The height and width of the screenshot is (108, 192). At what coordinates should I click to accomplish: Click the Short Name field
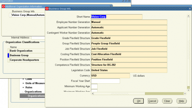pos(117,17)
